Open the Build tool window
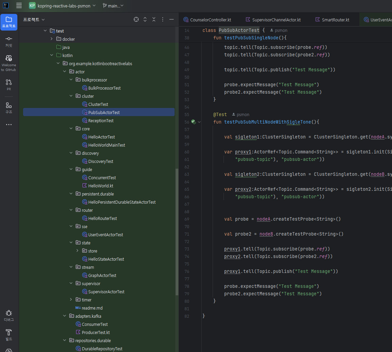This screenshot has width=392, height=352. (x=9, y=334)
